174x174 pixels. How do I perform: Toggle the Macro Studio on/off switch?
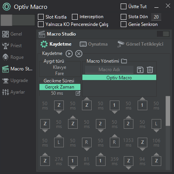163,34
